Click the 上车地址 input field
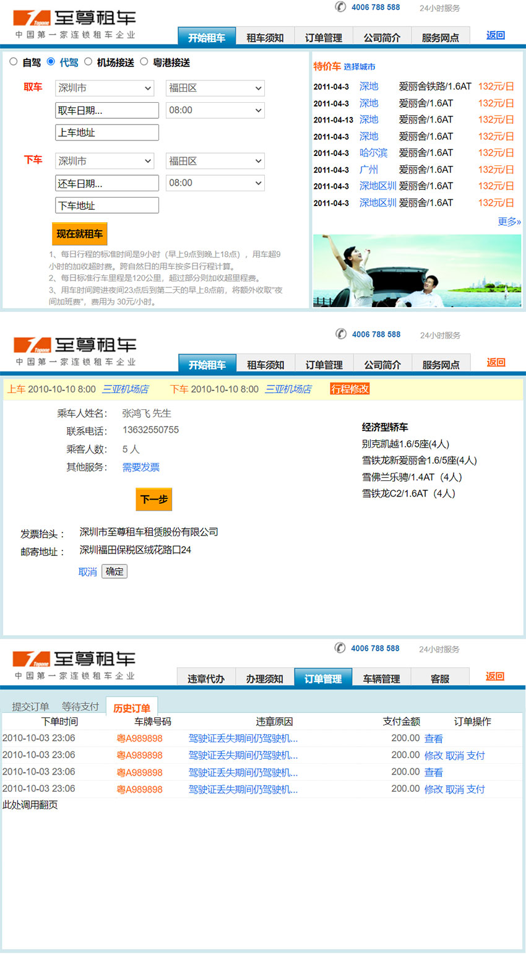This screenshot has width=526, height=954. pyautogui.click(x=106, y=132)
